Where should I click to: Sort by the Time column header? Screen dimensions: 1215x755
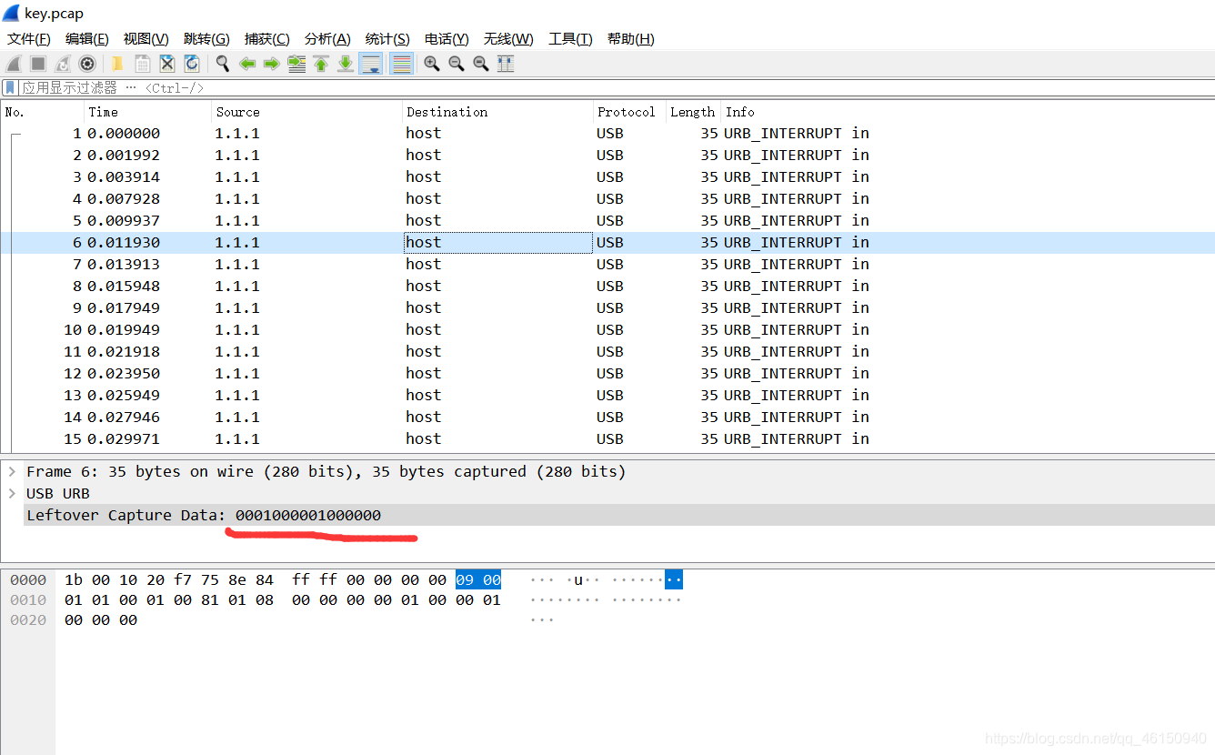(147, 112)
